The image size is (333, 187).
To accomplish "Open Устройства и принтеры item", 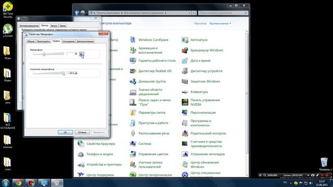I will click(x=100, y=165).
